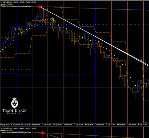Click the '4 Sep 08:00' time axis label

[89, 124]
